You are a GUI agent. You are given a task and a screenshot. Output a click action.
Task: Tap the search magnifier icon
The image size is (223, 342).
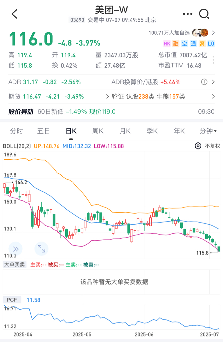click(204, 14)
